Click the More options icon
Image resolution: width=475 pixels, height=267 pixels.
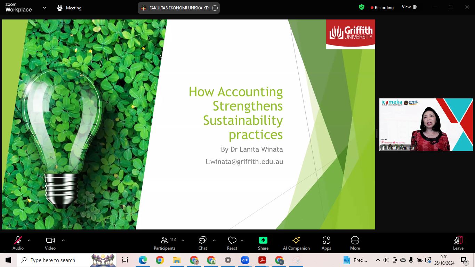355,243
